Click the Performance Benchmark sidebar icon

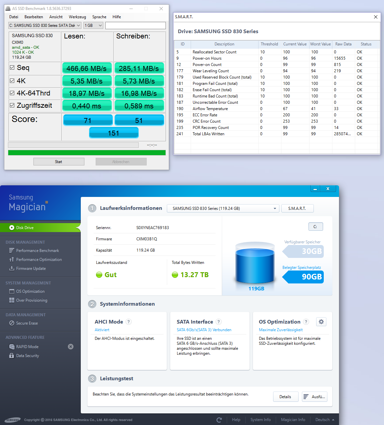(x=12, y=251)
